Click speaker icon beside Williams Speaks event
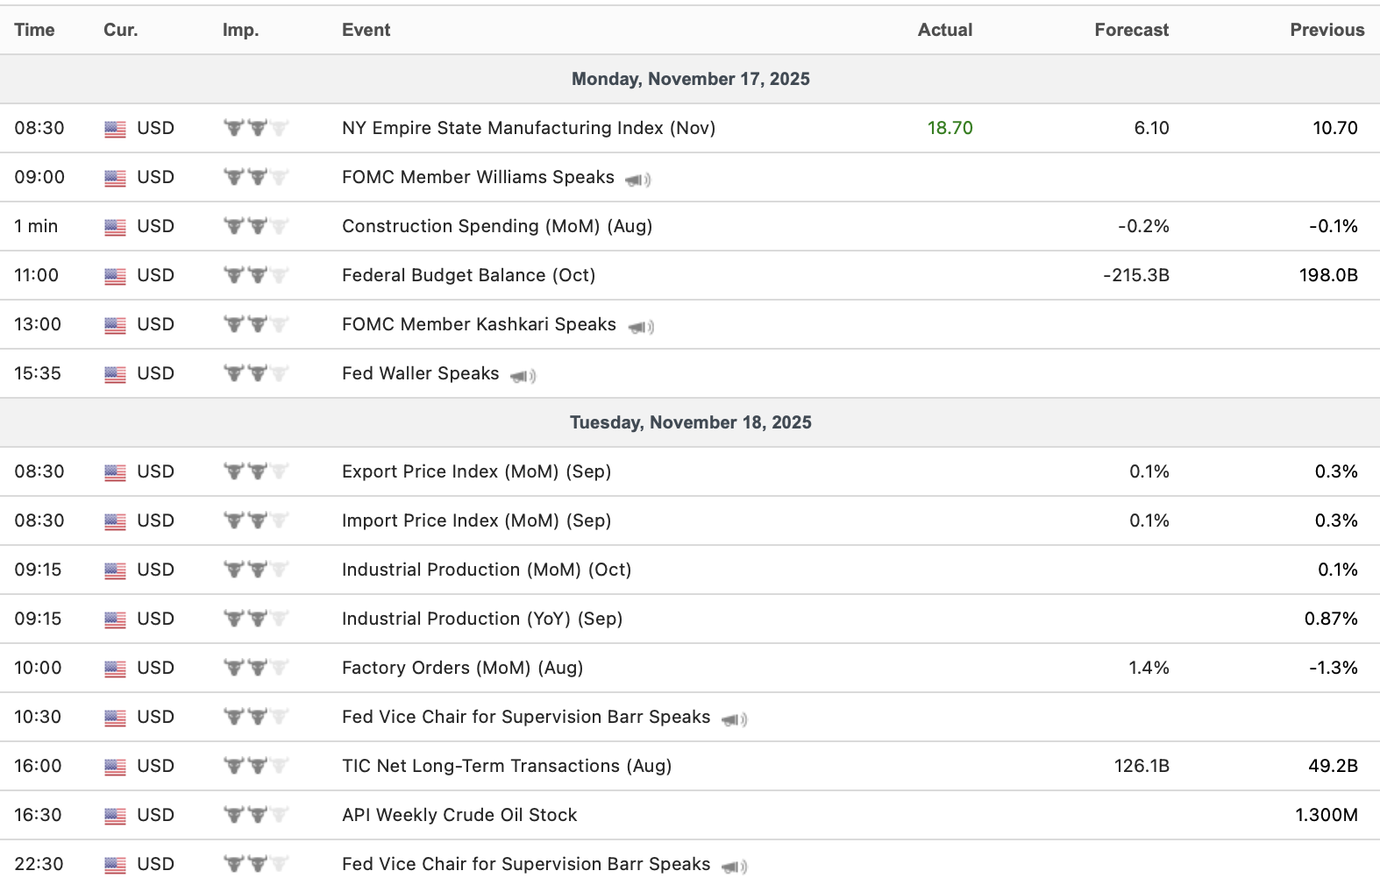This screenshot has width=1380, height=878. tap(637, 180)
